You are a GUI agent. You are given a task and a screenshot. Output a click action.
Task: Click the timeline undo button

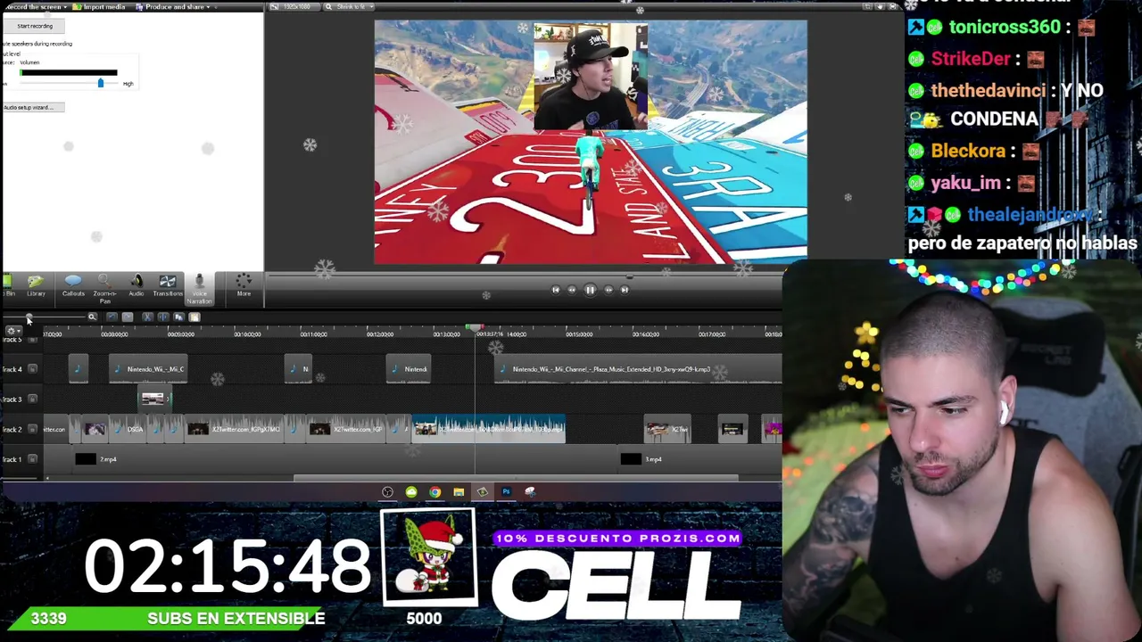click(x=112, y=317)
